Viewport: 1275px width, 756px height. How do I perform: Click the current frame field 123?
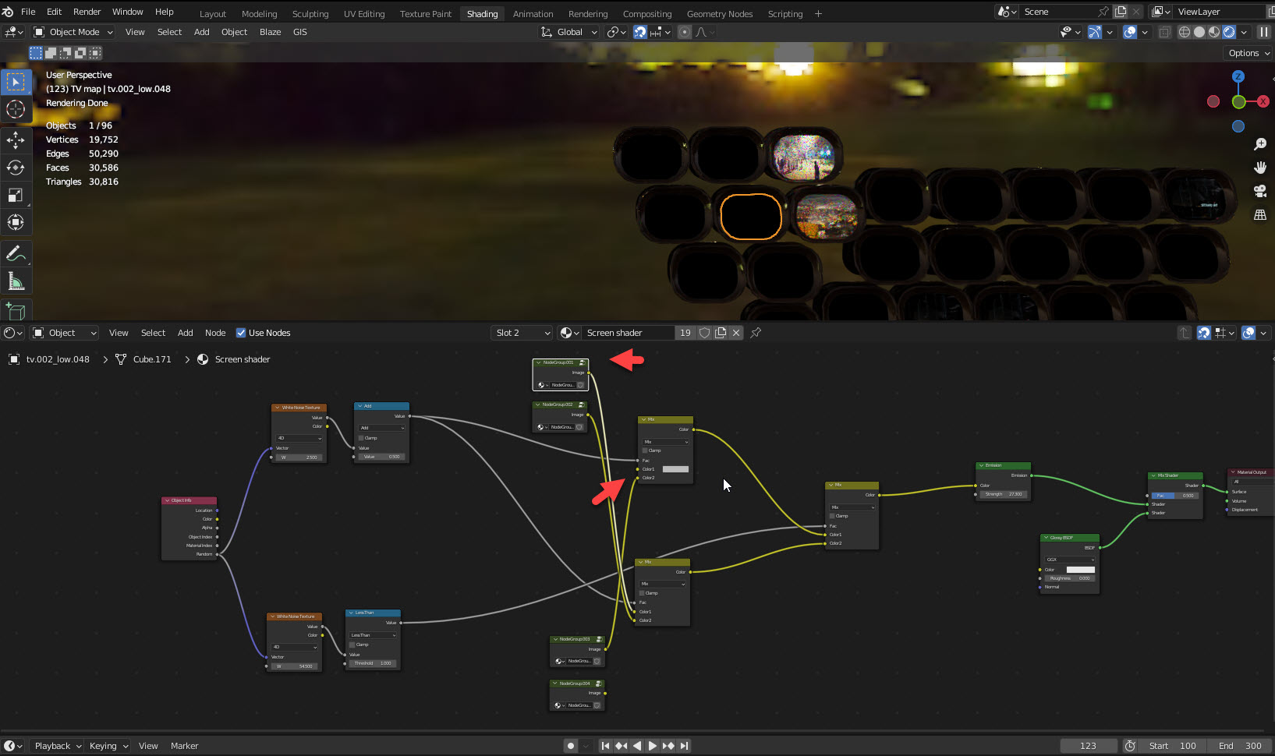click(1088, 746)
